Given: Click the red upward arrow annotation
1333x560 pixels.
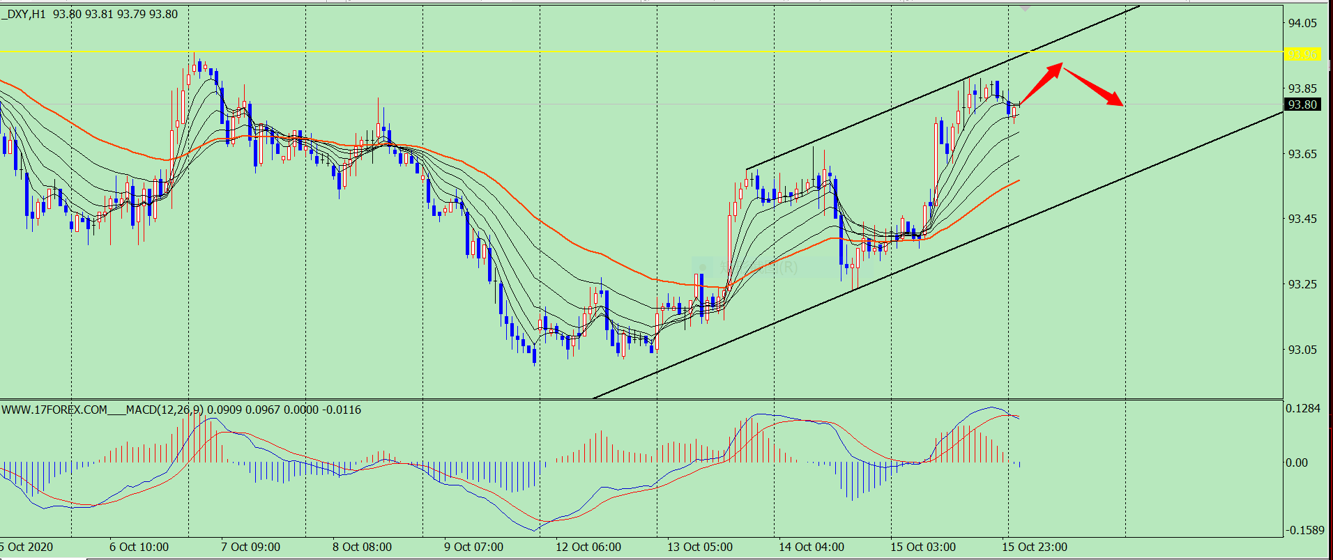Looking at the screenshot, I should [1042, 84].
